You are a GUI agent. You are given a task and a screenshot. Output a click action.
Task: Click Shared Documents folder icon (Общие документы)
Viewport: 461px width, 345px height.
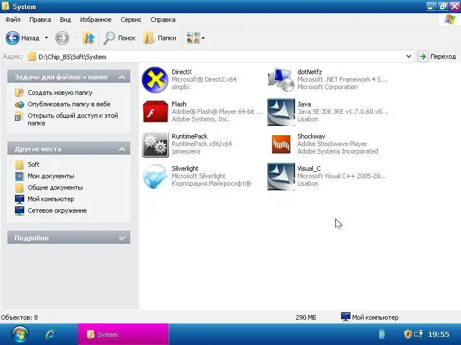20,187
